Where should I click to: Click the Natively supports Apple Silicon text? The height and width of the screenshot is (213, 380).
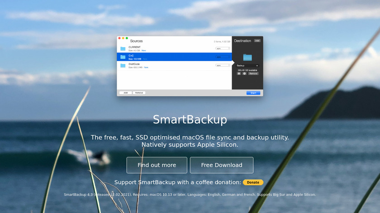[x=190, y=145]
